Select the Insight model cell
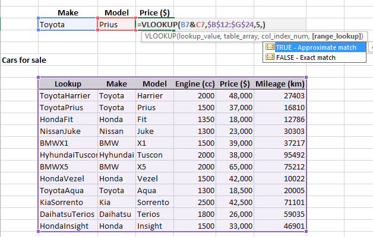 [154, 226]
